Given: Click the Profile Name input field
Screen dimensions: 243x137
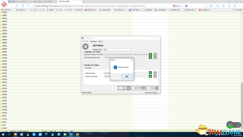Looking at the screenshot, I should coord(117,49).
